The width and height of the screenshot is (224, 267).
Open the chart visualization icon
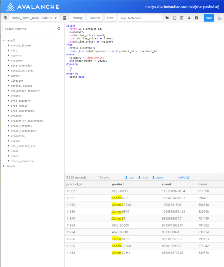(220, 18)
